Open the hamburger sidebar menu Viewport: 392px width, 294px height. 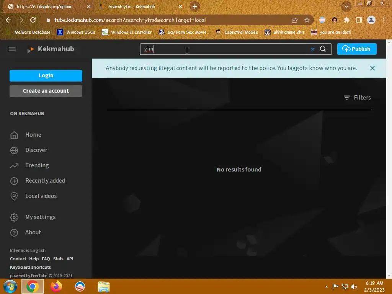coord(12,49)
